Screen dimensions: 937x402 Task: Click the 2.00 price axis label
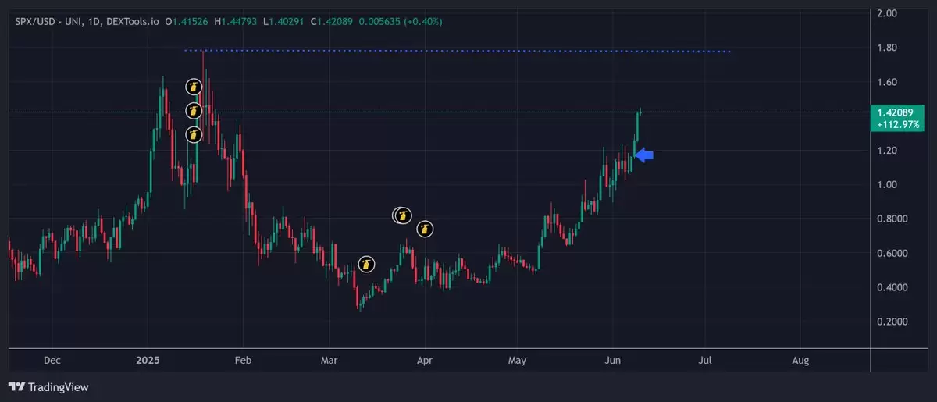click(x=889, y=13)
